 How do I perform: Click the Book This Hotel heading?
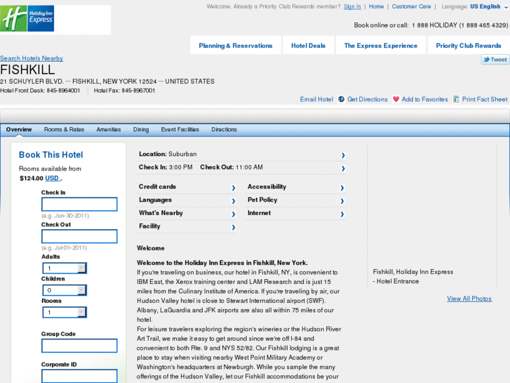coord(51,155)
